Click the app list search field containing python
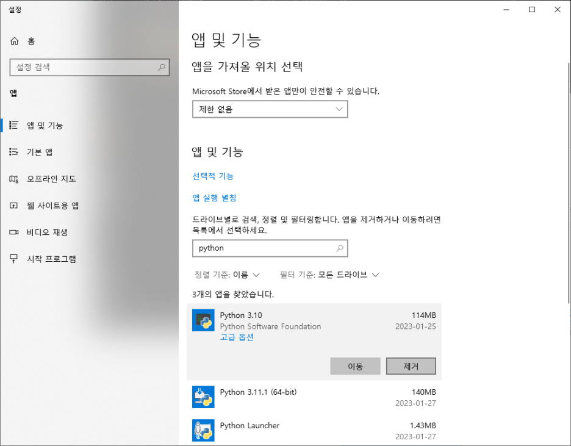The image size is (571, 446). [x=270, y=248]
